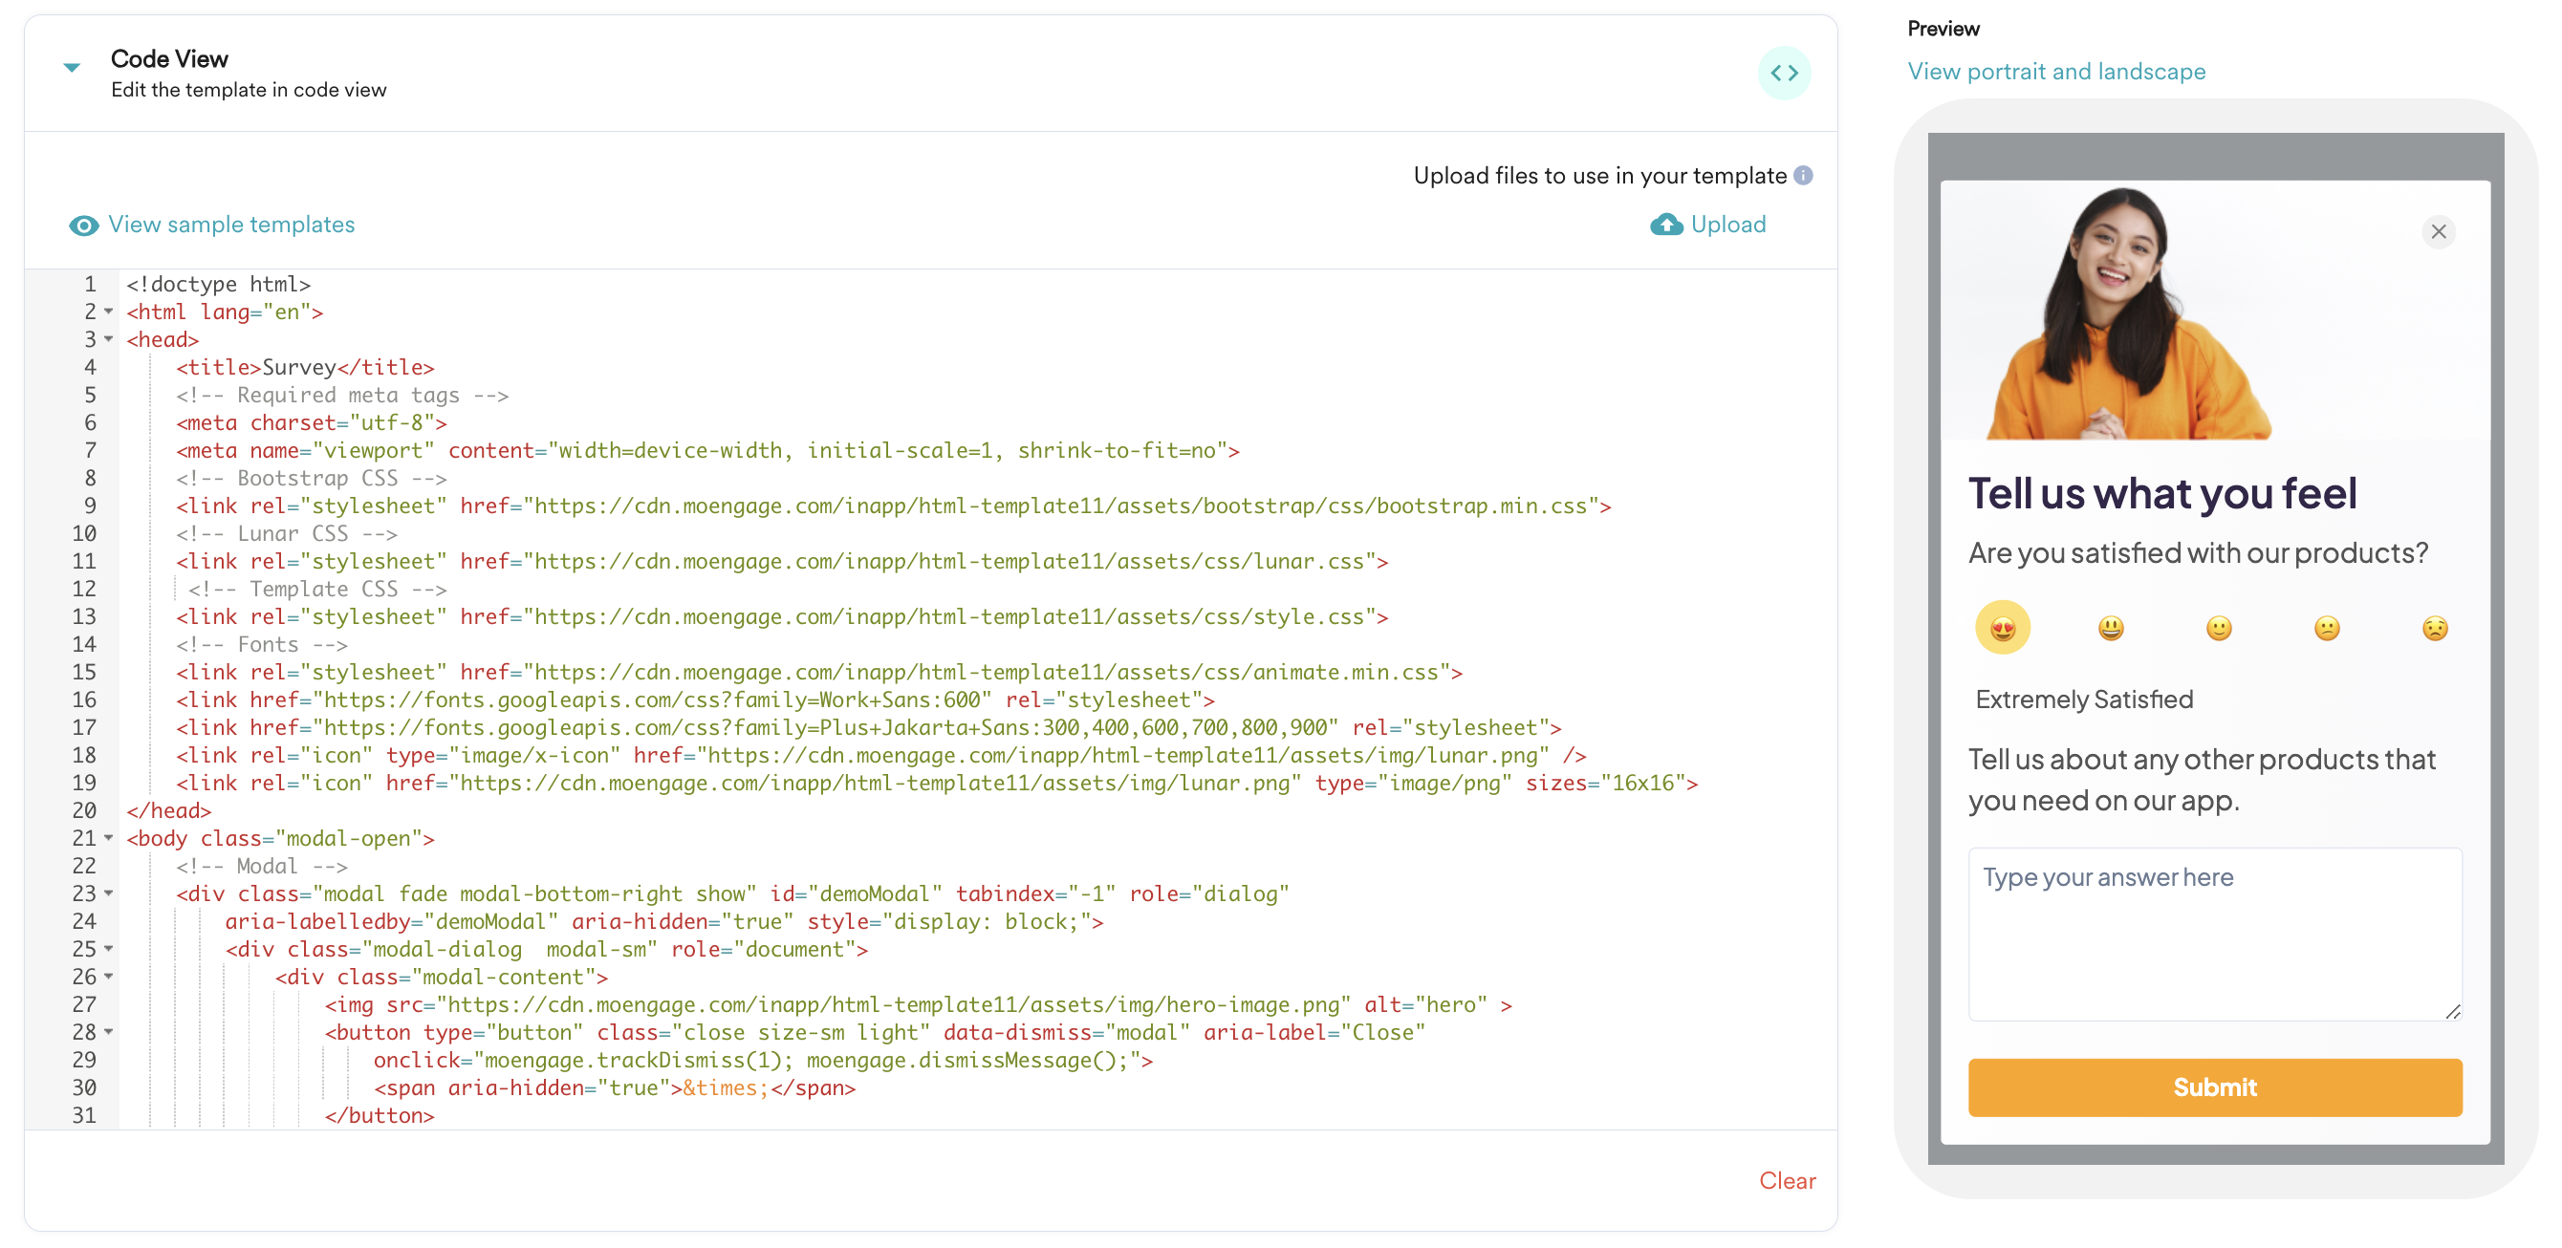Open View portrait and landscape link
2562x1248 pixels.
(x=2055, y=72)
